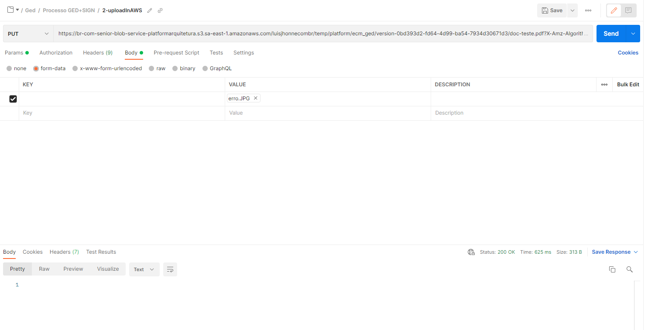This screenshot has width=648, height=330.
Task: Click the empty Key input field
Action: tap(122, 113)
